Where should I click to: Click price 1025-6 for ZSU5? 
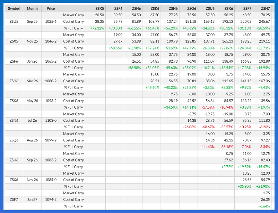pyautogui.click(x=51, y=21)
